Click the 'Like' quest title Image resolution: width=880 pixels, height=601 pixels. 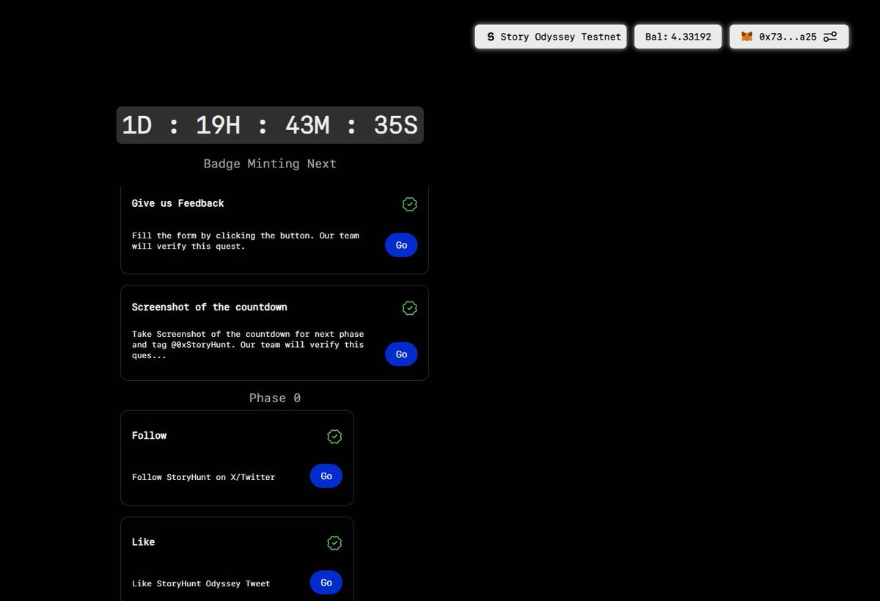pos(143,542)
